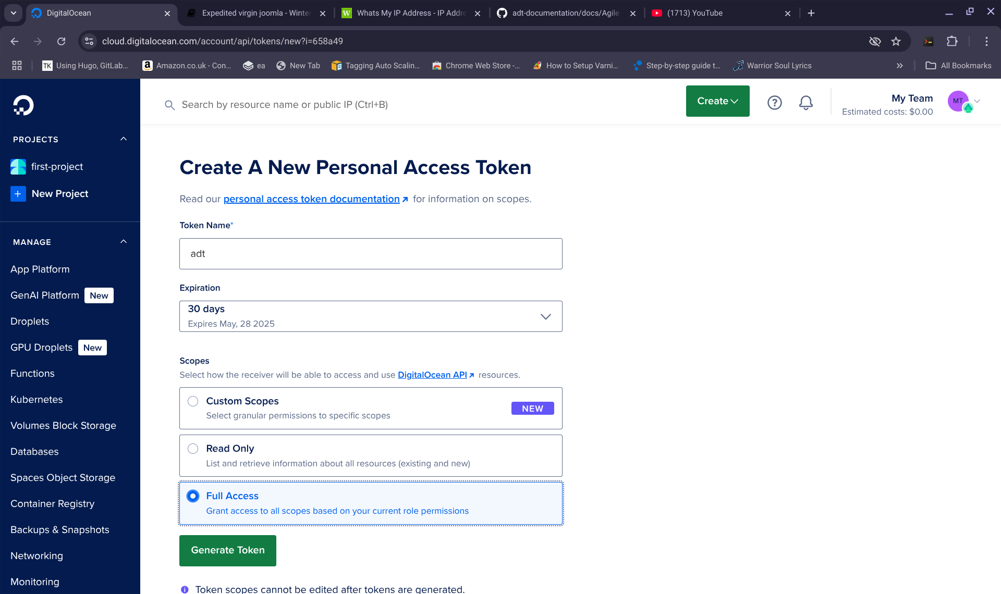Click the MT team avatar
Image resolution: width=1001 pixels, height=594 pixels.
coord(958,101)
